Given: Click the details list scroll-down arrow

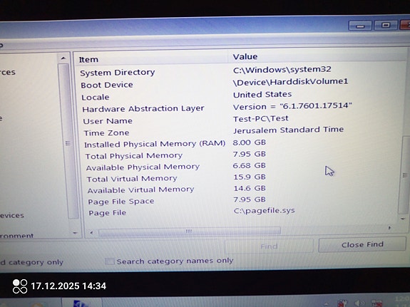Looking at the screenshot, I should (x=403, y=219).
